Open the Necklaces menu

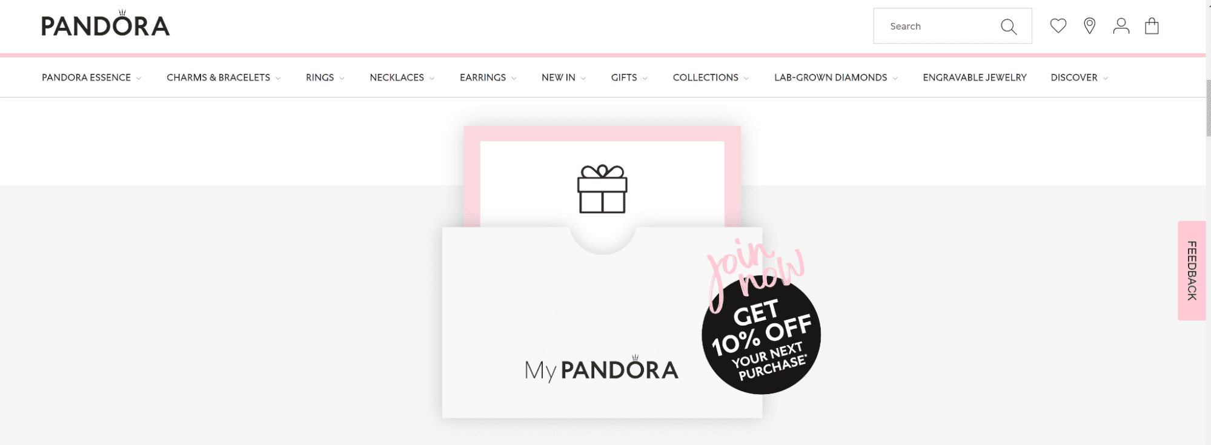click(402, 77)
